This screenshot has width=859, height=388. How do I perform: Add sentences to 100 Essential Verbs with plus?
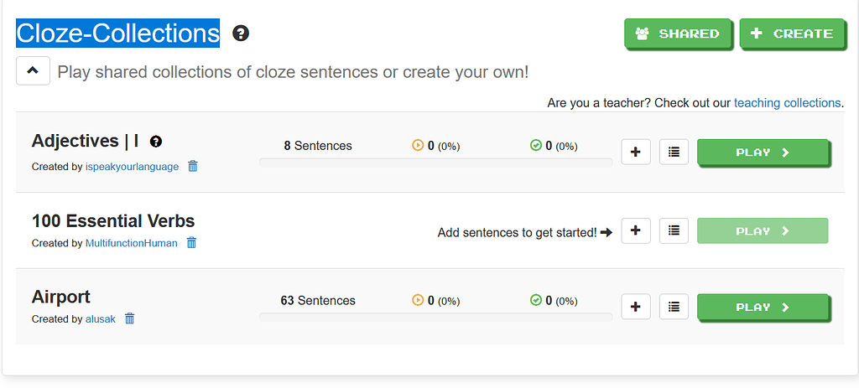(636, 231)
